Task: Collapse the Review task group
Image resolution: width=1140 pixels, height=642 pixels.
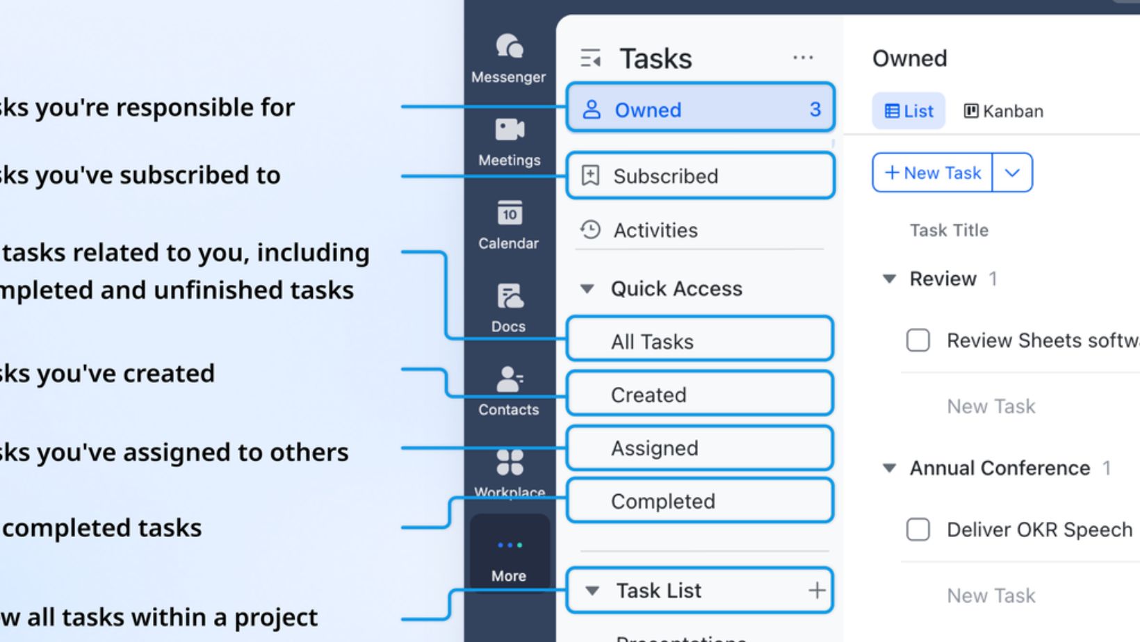Action: click(889, 279)
